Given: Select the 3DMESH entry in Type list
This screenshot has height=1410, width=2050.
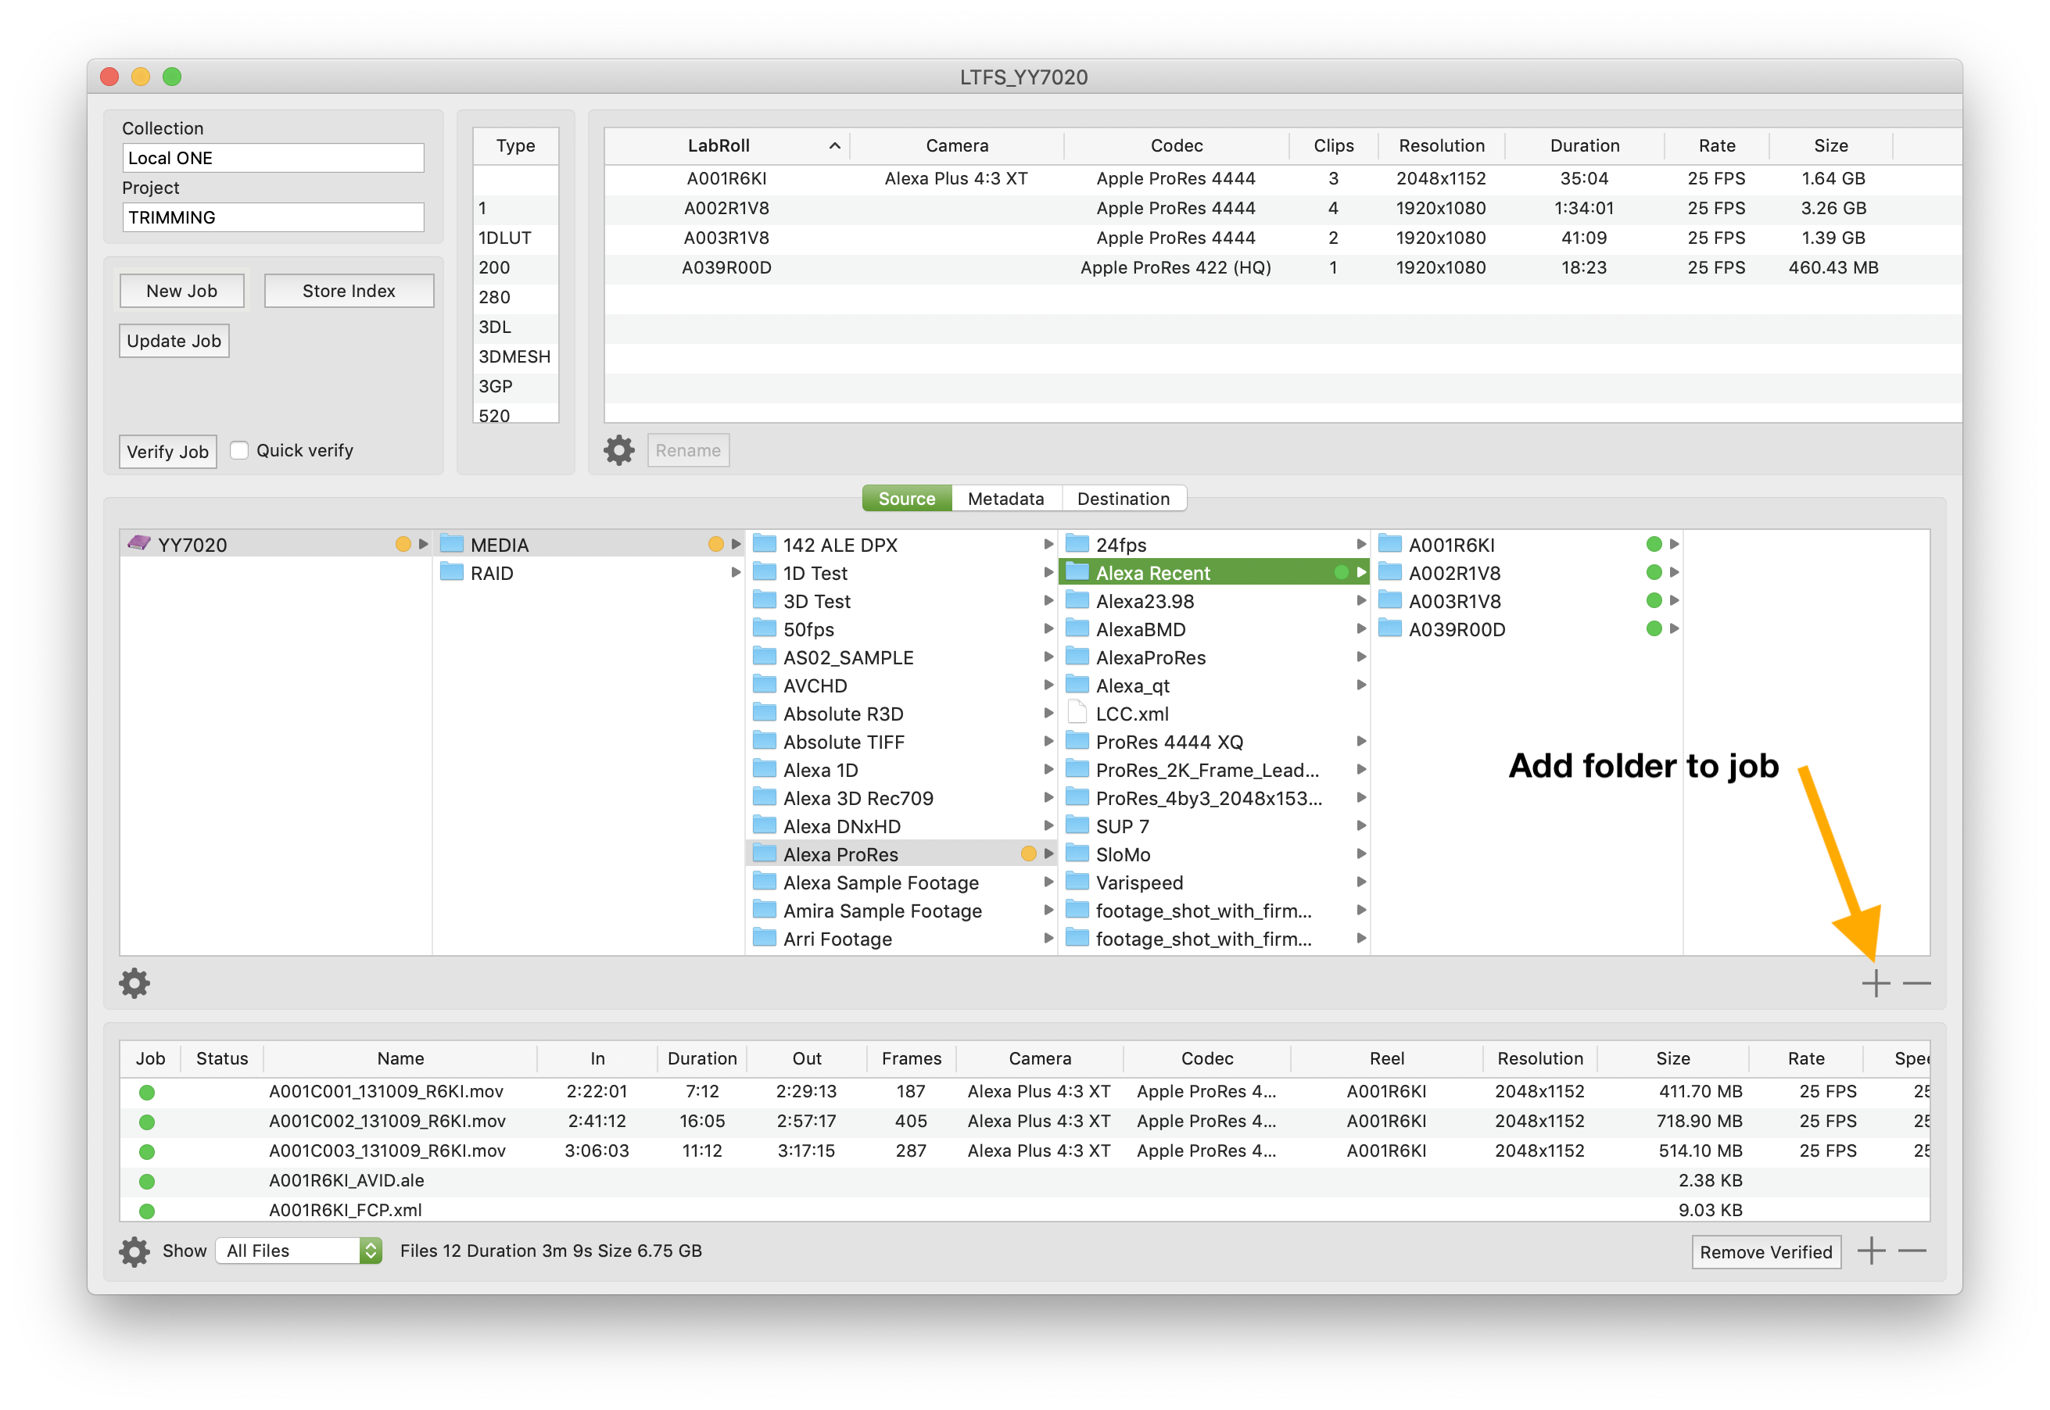Looking at the screenshot, I should tap(515, 356).
